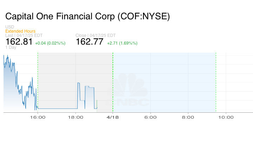Click the USD currency label

[10, 27]
